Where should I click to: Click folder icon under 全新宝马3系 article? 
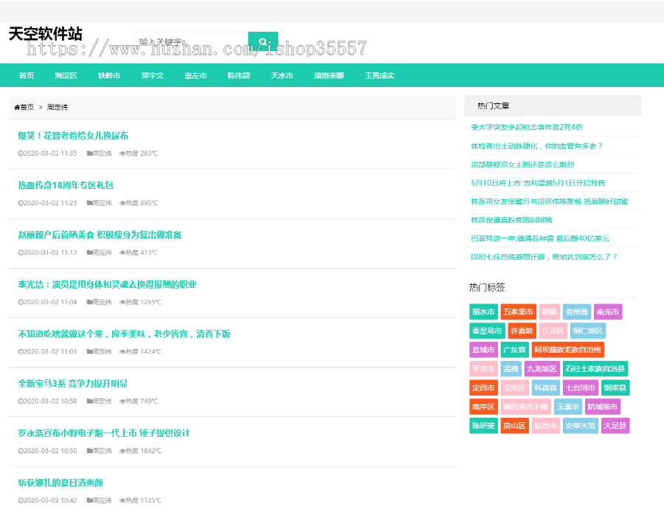click(x=90, y=402)
